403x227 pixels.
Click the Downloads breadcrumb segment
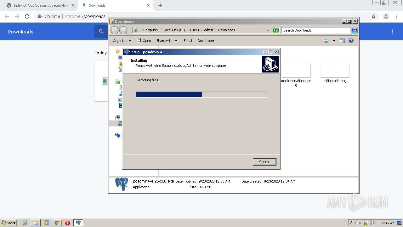click(226, 30)
